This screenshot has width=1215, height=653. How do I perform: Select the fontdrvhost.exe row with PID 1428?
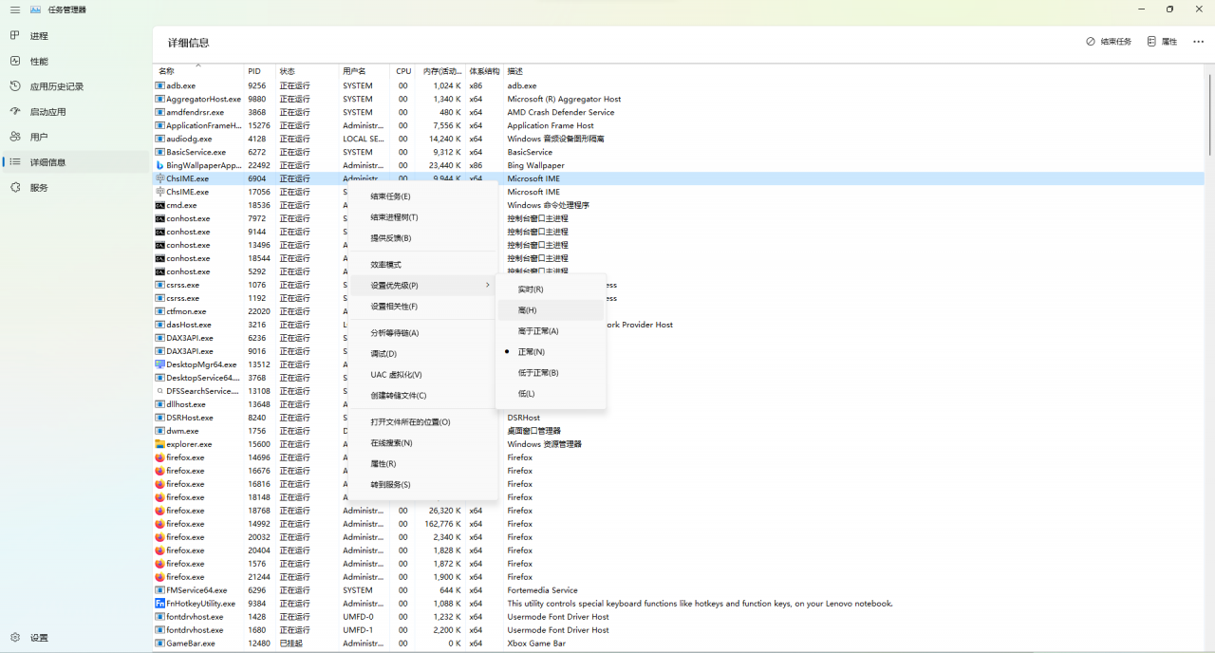(679, 617)
